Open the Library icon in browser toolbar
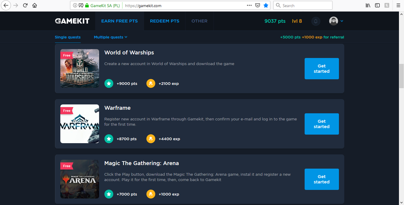Viewport: 404px width, 205px height. 368,5
